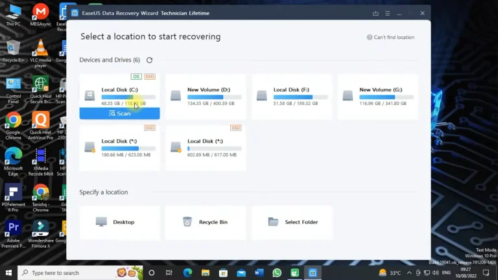Click the usage bar of New Volume (D:)
This screenshot has height=280, width=498.
pyautogui.click(x=215, y=97)
